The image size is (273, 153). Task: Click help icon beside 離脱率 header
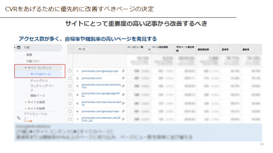tap(252, 49)
